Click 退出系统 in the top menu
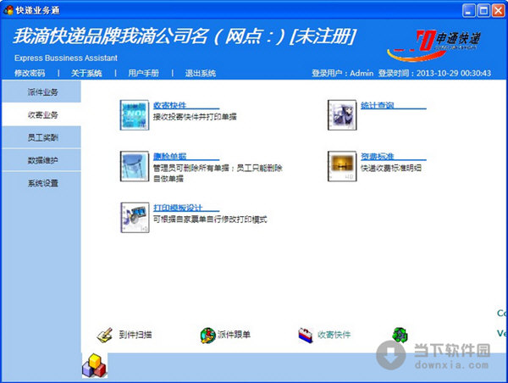This screenshot has width=508, height=383. click(x=200, y=73)
